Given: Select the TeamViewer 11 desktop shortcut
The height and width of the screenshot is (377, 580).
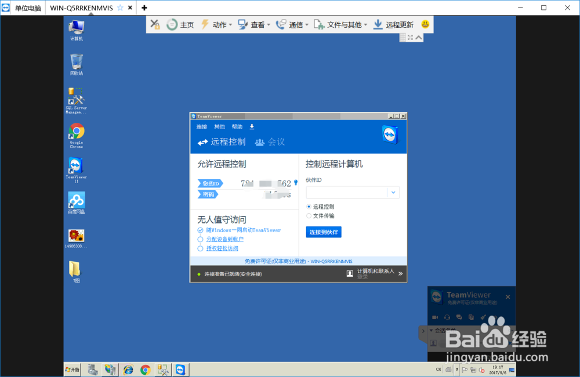Looking at the screenshot, I should pos(76,170).
